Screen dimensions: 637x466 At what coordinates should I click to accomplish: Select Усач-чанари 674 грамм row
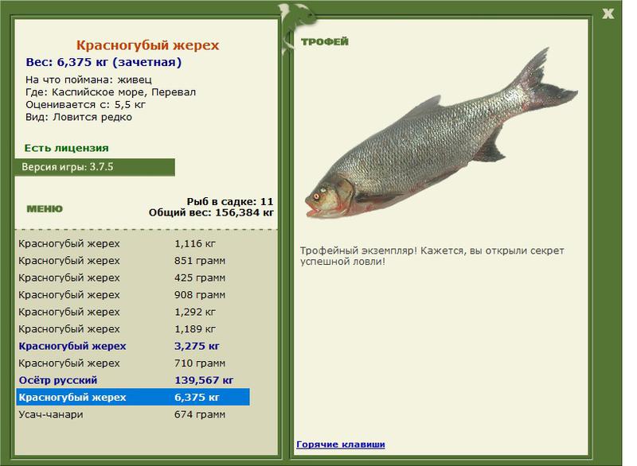tap(133, 414)
